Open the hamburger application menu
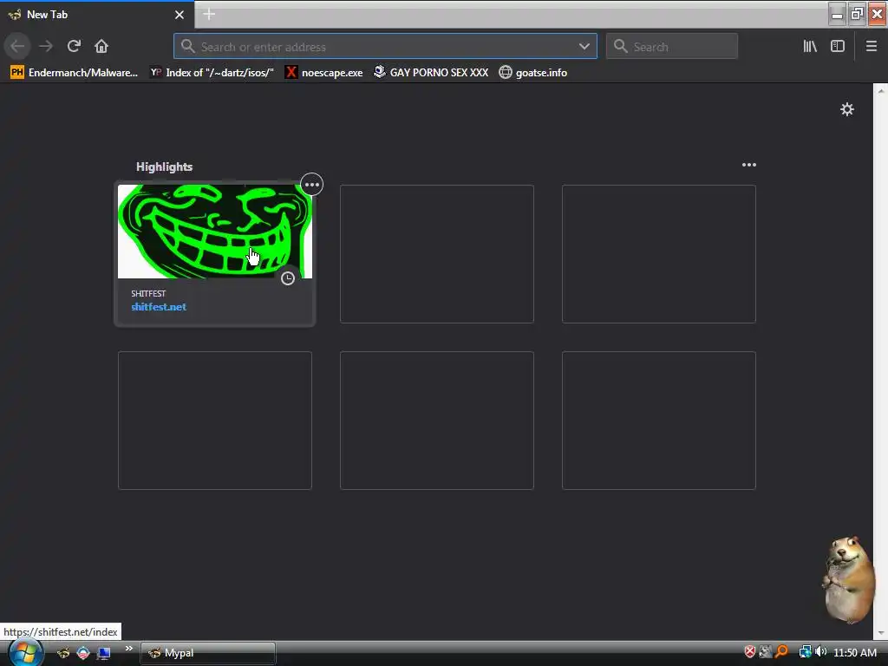Viewport: 888px width, 666px height. pos(872,46)
